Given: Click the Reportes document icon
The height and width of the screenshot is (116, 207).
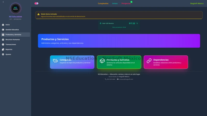Looking at the screenshot, I should pos(3,49).
